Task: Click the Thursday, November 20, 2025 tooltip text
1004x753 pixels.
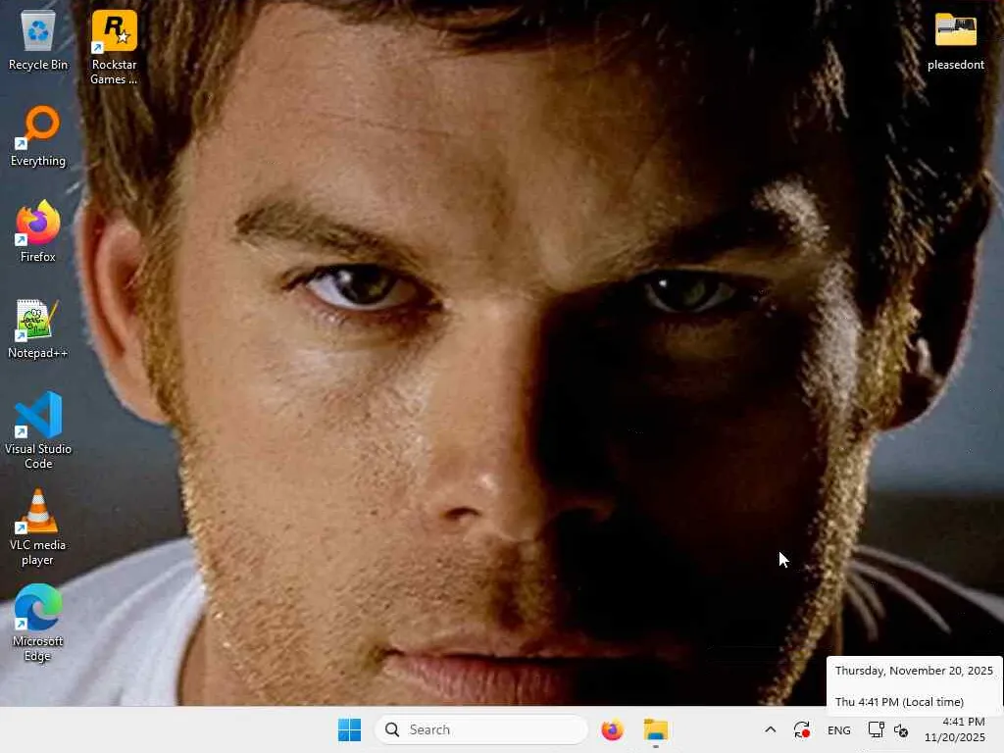Action: (914, 671)
